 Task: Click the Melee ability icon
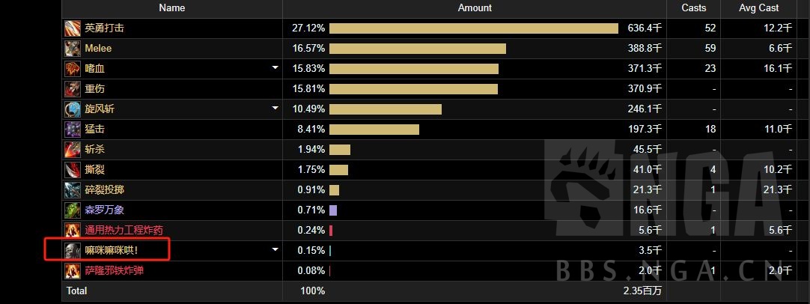point(73,49)
